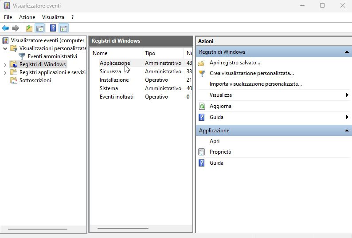The height and width of the screenshot is (238, 352).
Task: Click the help icon beside Guida under Registri di Windows
Action: (x=202, y=117)
